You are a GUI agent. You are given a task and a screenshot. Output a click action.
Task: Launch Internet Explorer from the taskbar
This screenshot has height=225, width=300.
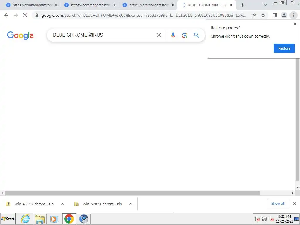click(x=25, y=219)
